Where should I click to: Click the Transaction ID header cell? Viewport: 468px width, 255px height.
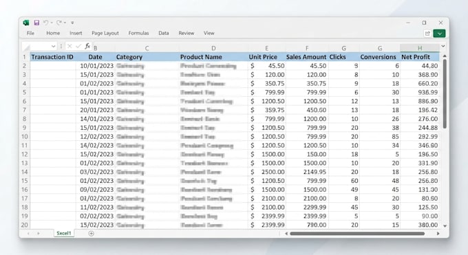52,57
